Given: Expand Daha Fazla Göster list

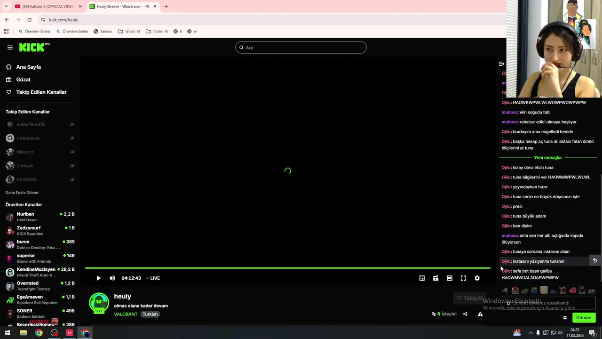Looking at the screenshot, I should (22, 193).
